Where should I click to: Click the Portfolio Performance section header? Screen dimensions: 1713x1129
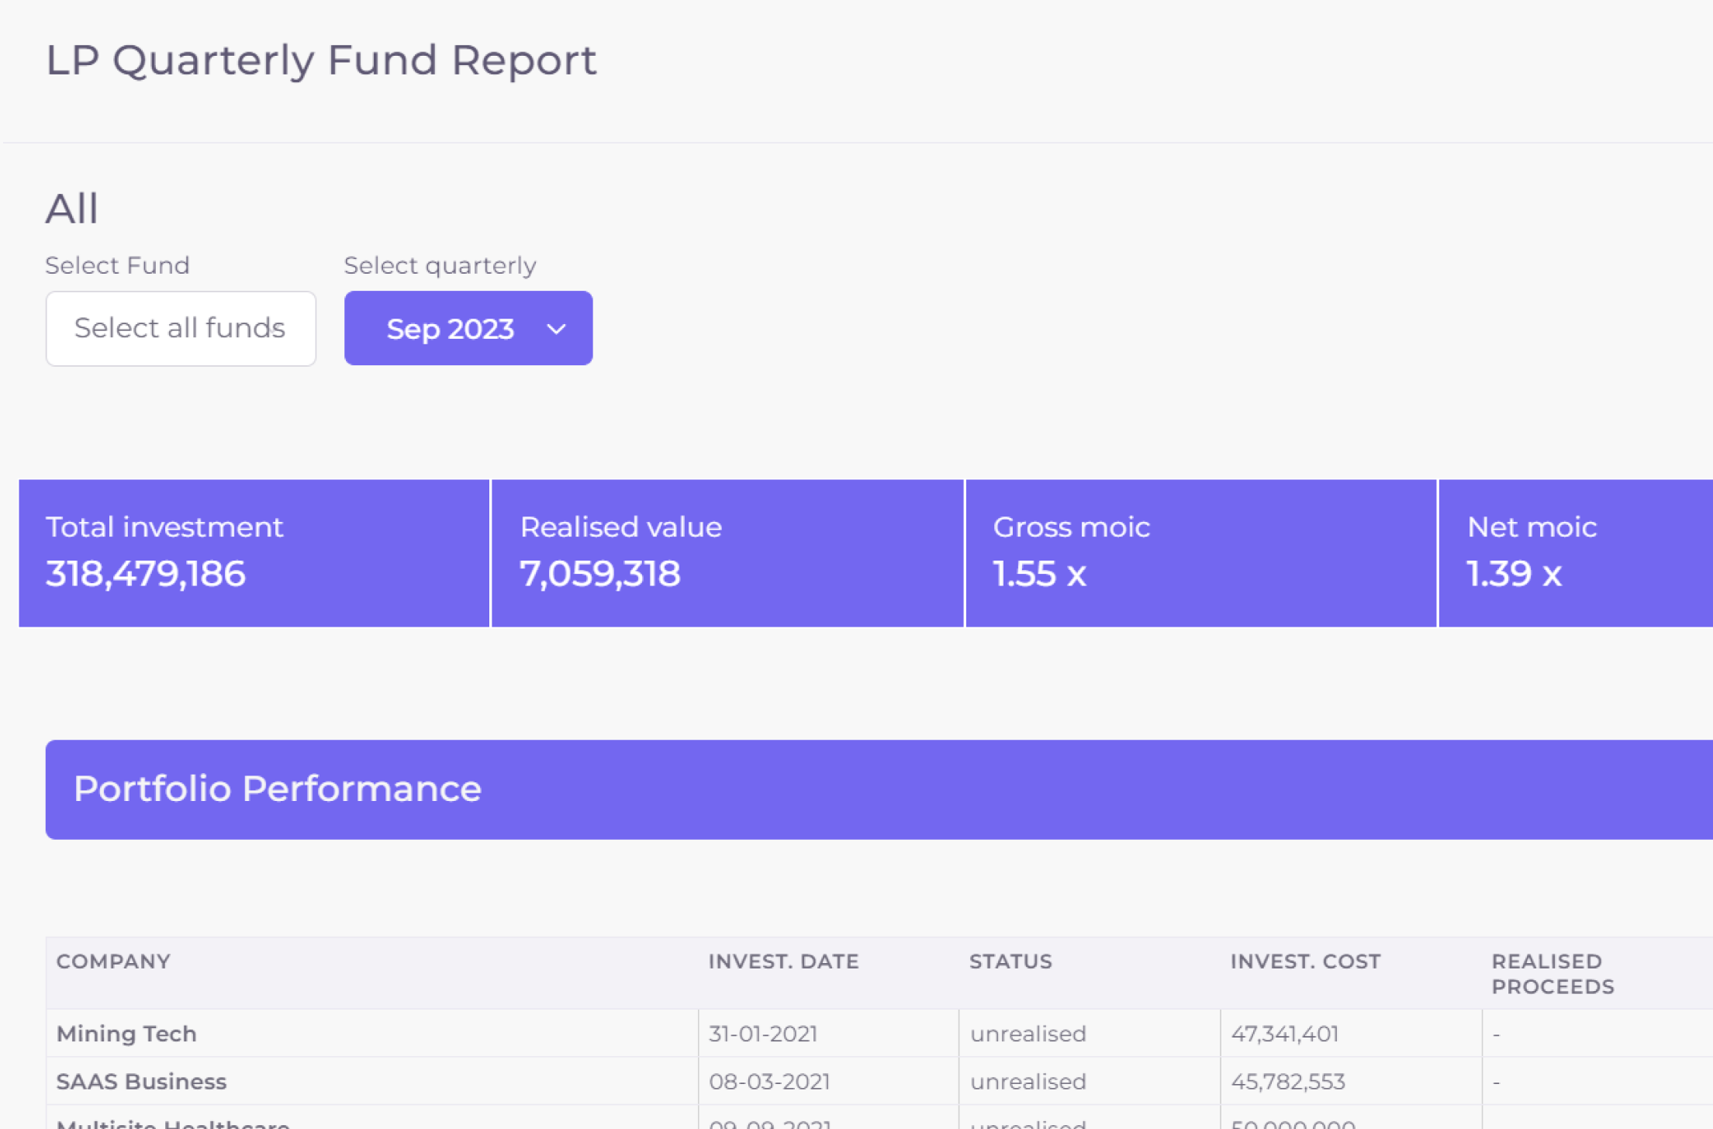point(278,789)
